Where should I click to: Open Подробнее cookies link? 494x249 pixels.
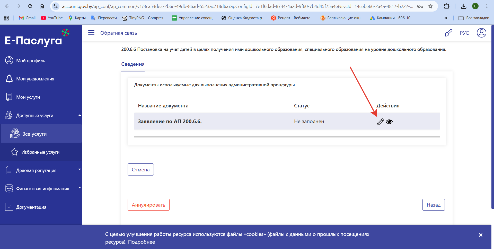(x=142, y=242)
